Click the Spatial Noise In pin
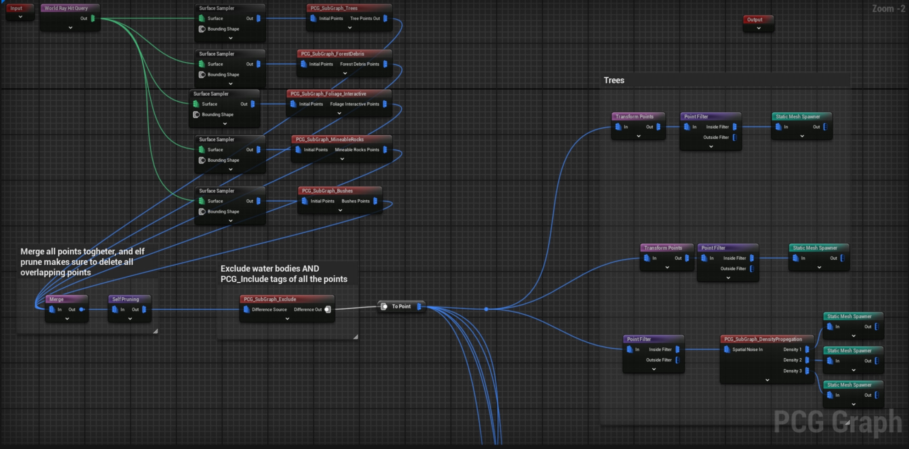The width and height of the screenshot is (909, 449). [x=727, y=350]
